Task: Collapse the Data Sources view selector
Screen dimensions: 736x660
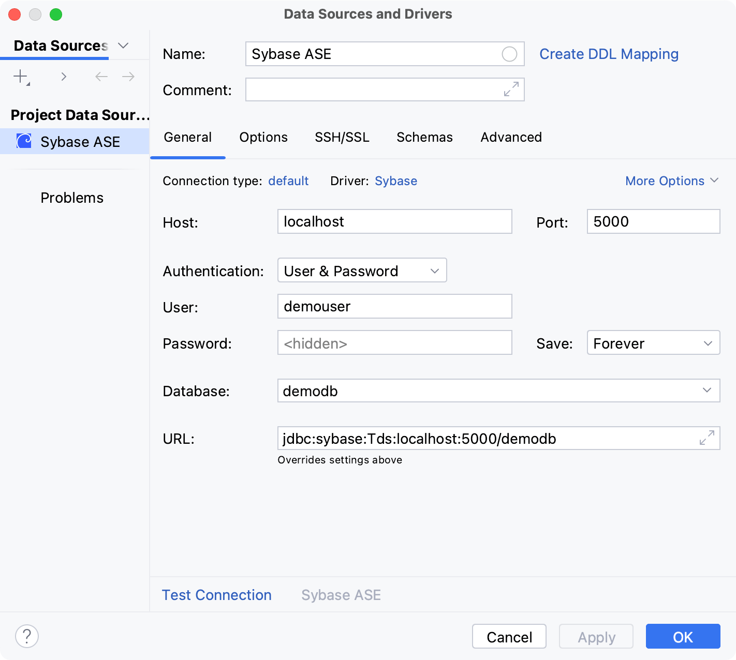Action: coord(123,46)
